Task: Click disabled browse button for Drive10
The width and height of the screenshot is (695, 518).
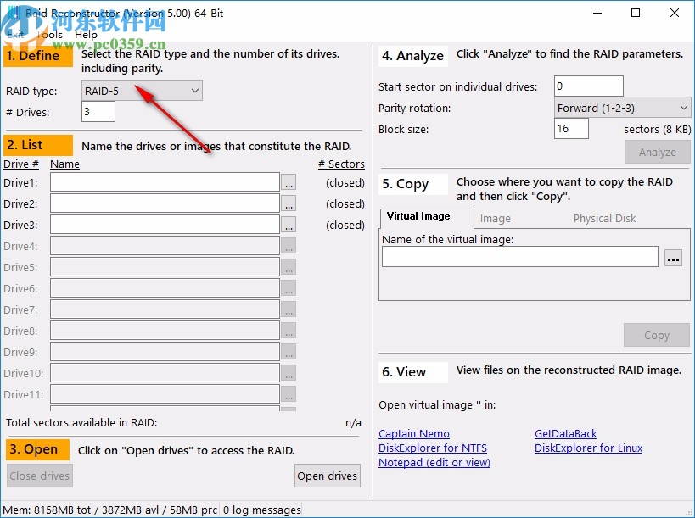Action: (289, 373)
